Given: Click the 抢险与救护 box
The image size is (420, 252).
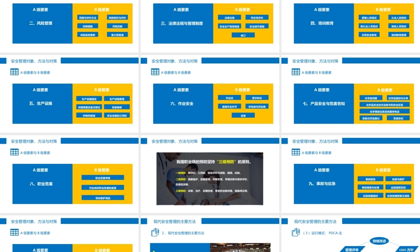Looking at the screenshot, I should coord(398,179).
